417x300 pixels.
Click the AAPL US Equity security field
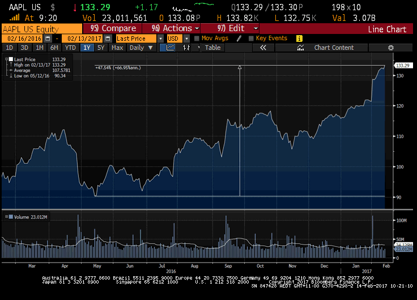[42, 29]
